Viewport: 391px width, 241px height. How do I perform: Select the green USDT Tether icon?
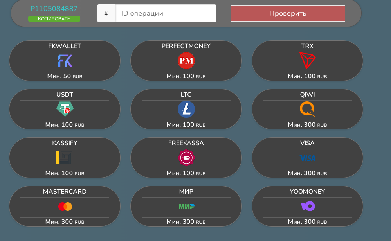point(65,109)
